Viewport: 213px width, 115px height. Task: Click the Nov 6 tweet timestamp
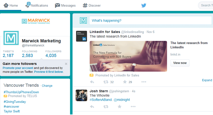(x=151, y=32)
